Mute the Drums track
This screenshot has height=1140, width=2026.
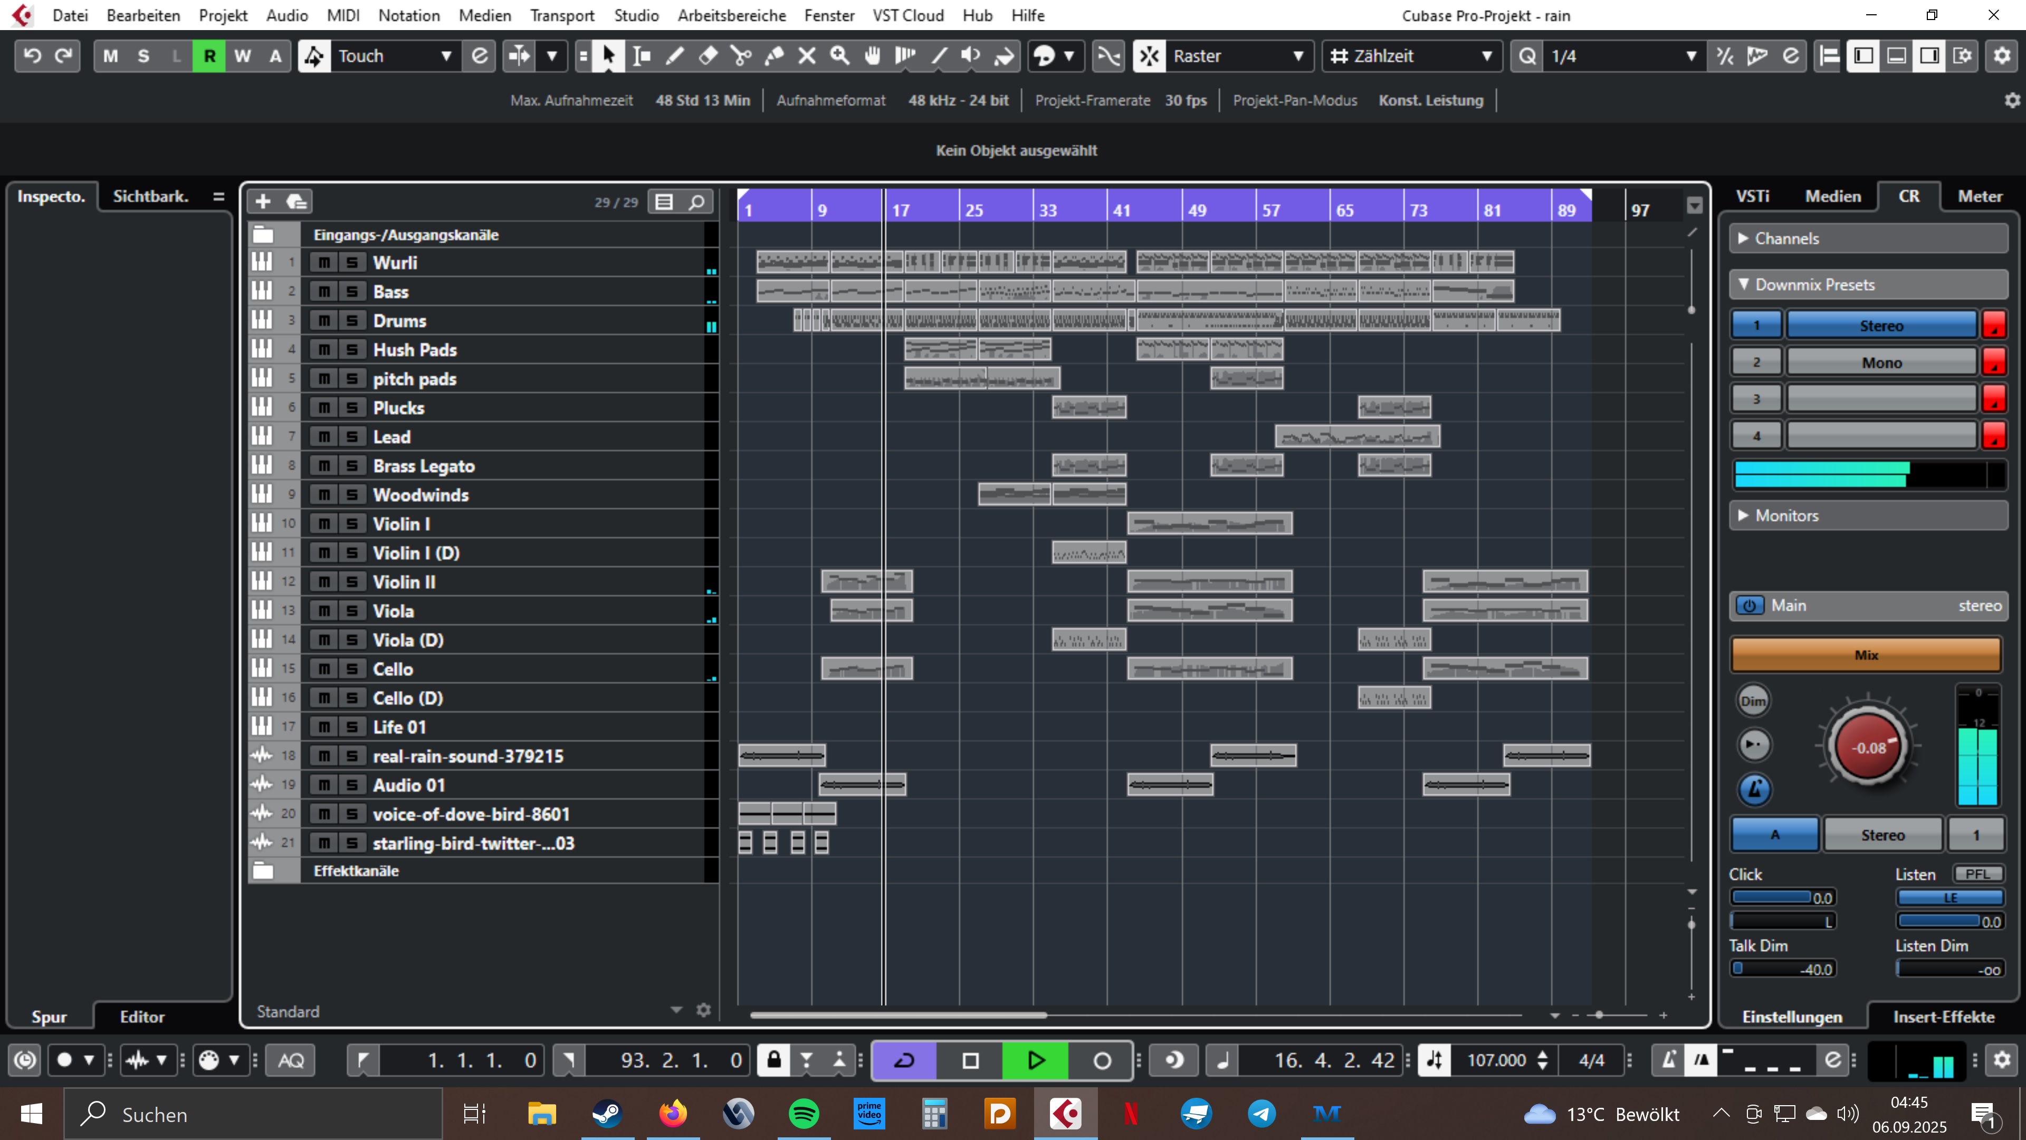(x=323, y=321)
